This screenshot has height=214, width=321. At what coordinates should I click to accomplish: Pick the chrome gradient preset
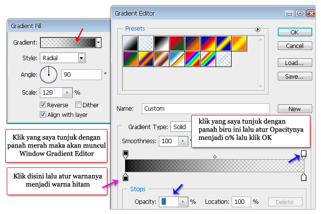pyautogui.click(x=177, y=59)
